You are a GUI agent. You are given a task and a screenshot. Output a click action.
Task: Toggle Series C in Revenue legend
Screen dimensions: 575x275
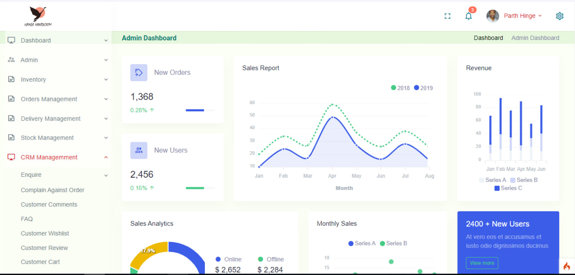coord(508,188)
